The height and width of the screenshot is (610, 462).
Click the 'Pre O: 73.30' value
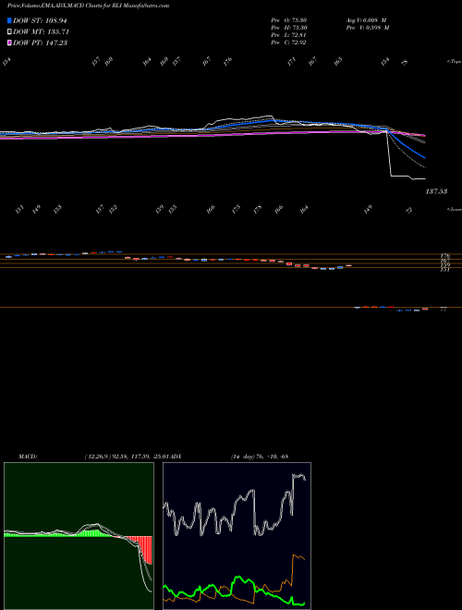coord(289,20)
